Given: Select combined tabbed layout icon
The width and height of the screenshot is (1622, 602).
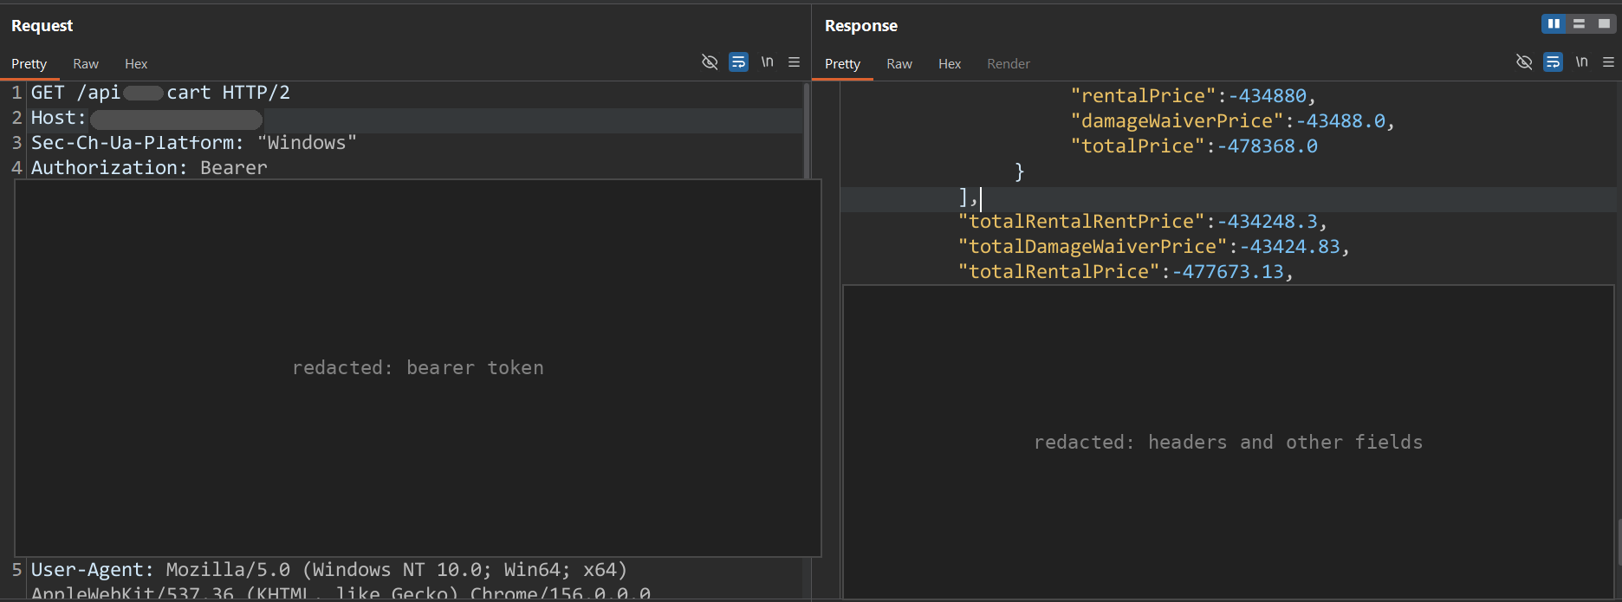Looking at the screenshot, I should pos(1604,24).
